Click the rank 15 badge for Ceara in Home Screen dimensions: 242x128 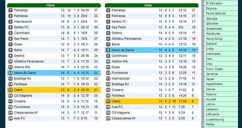click(10, 90)
